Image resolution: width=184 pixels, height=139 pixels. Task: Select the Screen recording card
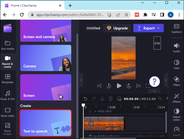click(x=46, y=87)
